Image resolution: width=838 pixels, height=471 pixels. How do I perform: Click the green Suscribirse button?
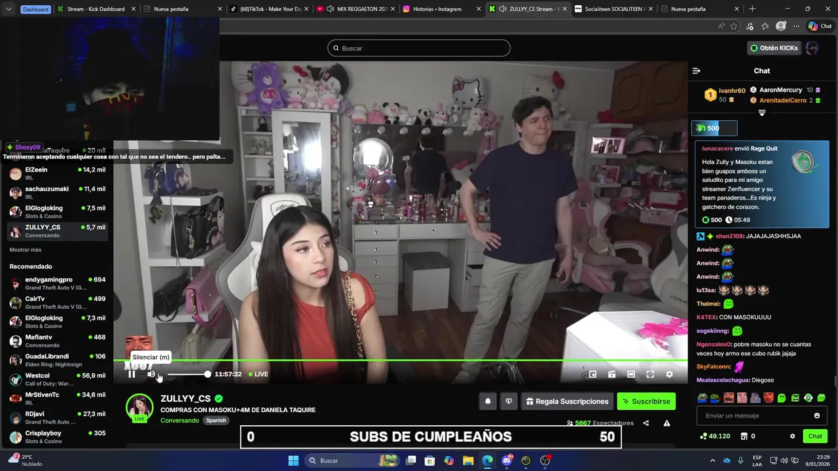pyautogui.click(x=646, y=402)
